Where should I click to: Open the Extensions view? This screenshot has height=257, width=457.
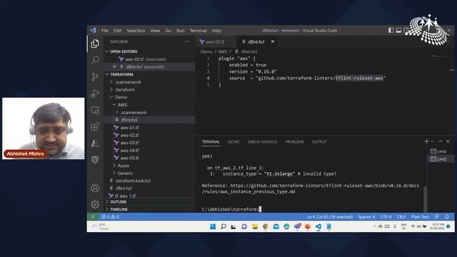95,127
